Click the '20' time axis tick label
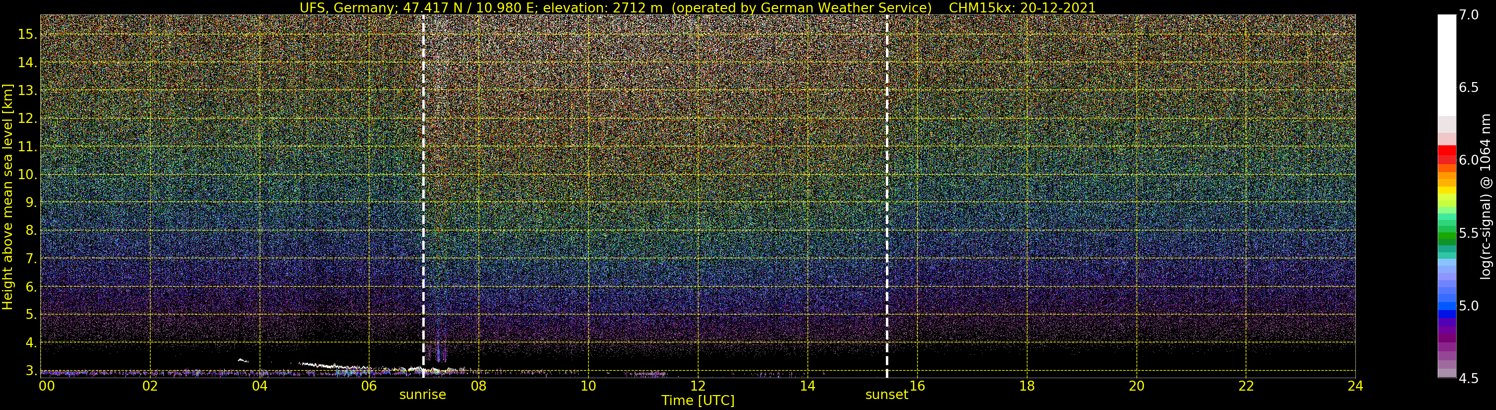This screenshot has width=1496, height=410. pos(1137,386)
